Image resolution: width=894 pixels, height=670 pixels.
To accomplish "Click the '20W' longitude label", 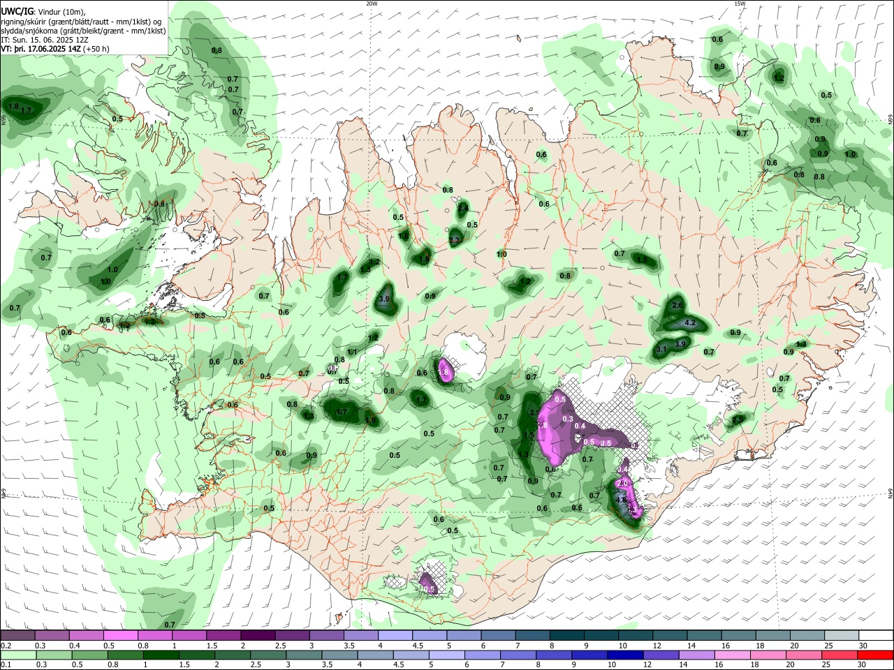I will (372, 3).
